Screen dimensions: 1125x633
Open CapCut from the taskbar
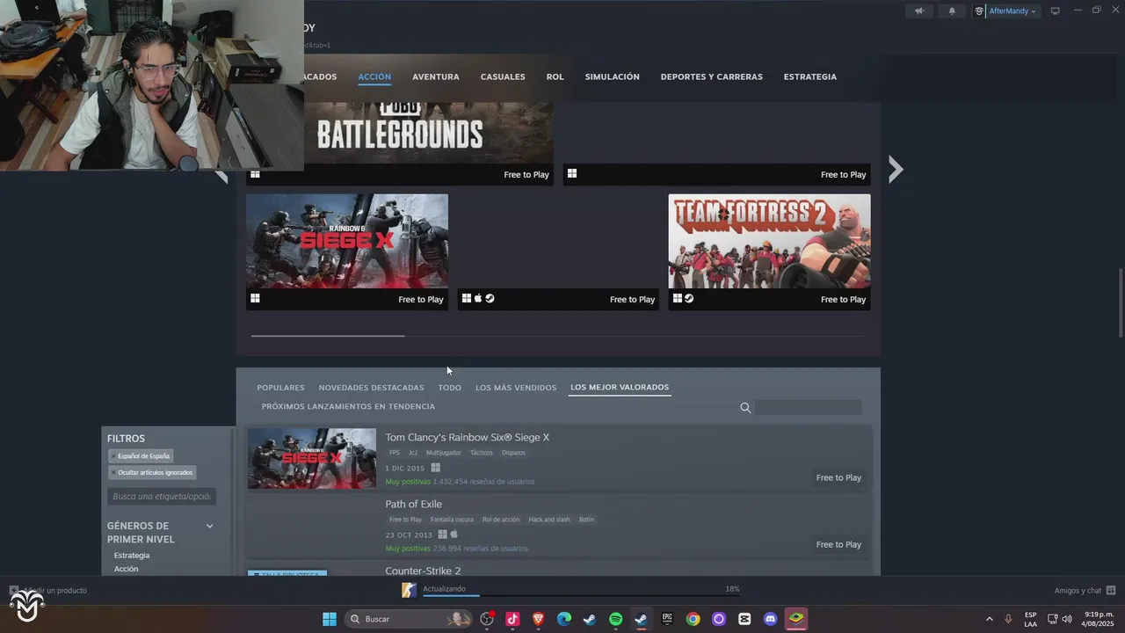744,619
